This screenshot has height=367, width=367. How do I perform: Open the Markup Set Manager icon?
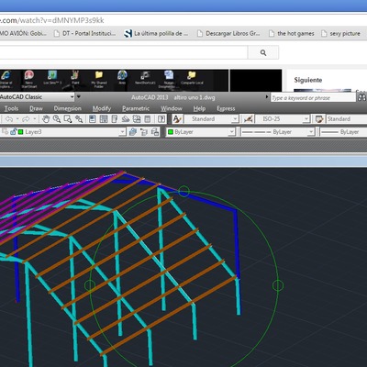(137, 119)
